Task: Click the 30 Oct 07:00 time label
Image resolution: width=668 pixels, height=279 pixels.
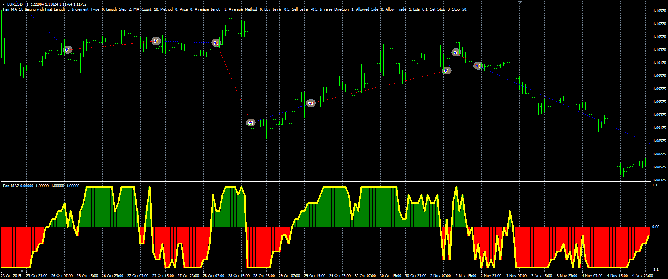Action: point(365,276)
